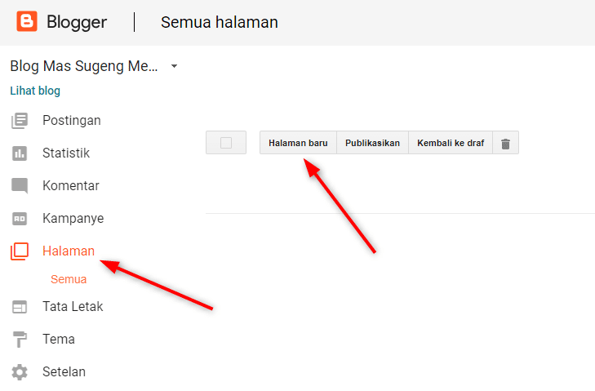Open the Setelan menu item

coord(64,371)
